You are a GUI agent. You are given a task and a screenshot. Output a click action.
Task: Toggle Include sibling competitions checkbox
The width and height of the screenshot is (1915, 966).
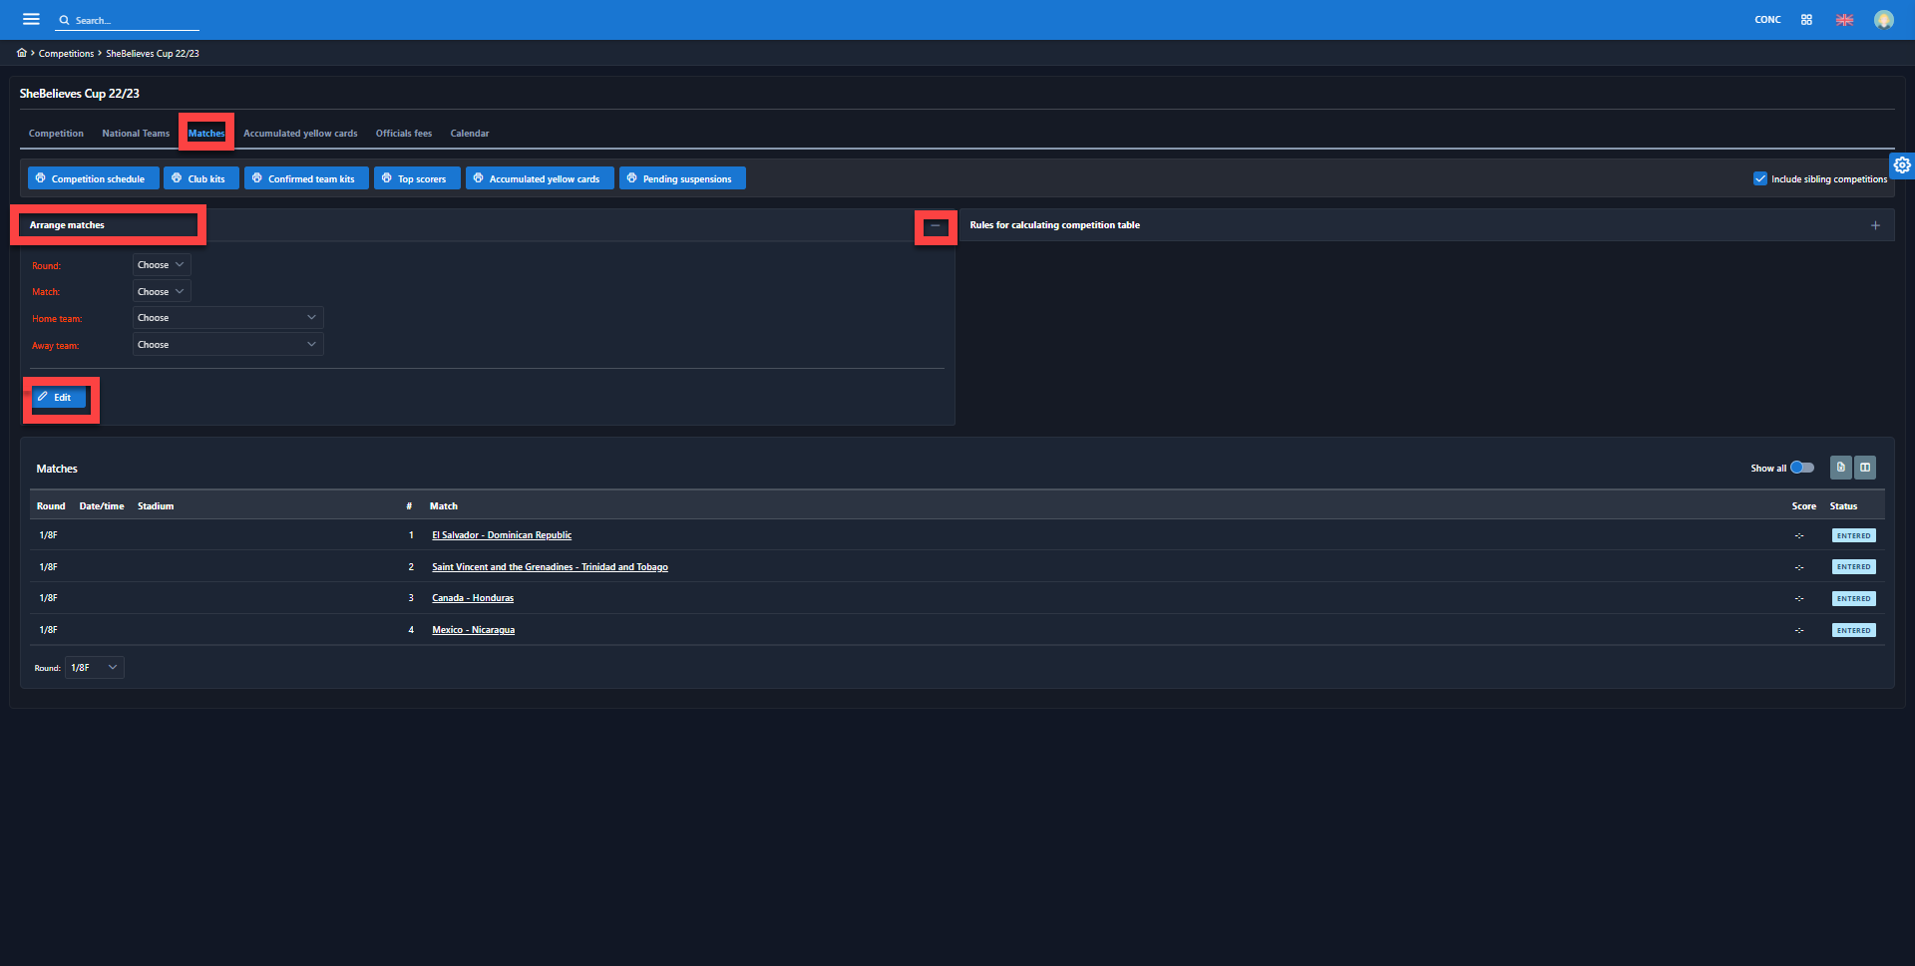[x=1760, y=178]
